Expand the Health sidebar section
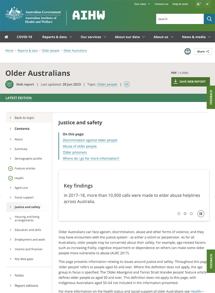The height and width of the screenshot is (293, 215). coord(10,178)
